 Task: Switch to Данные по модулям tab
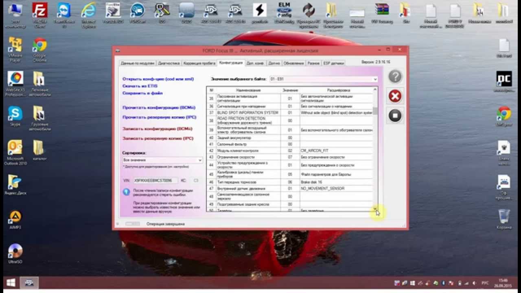pyautogui.click(x=138, y=63)
